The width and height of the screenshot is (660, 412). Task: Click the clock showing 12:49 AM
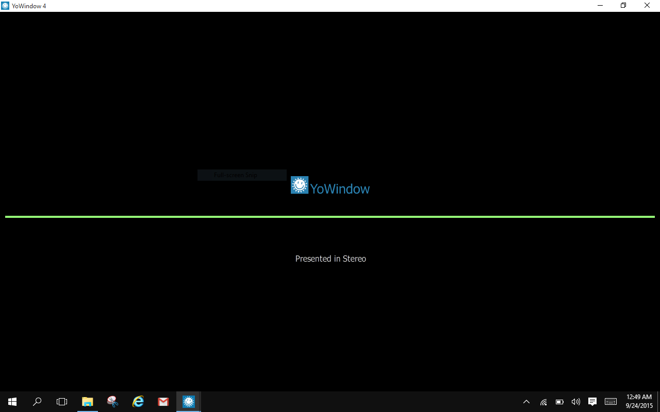(x=639, y=401)
